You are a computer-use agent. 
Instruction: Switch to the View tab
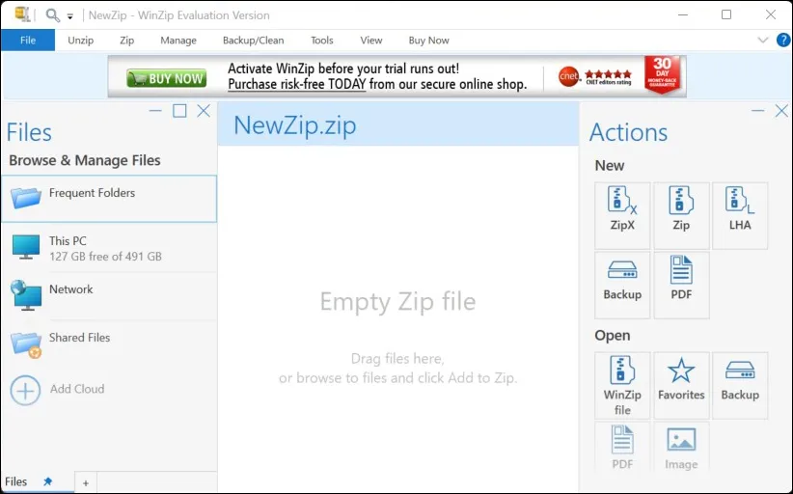point(371,40)
